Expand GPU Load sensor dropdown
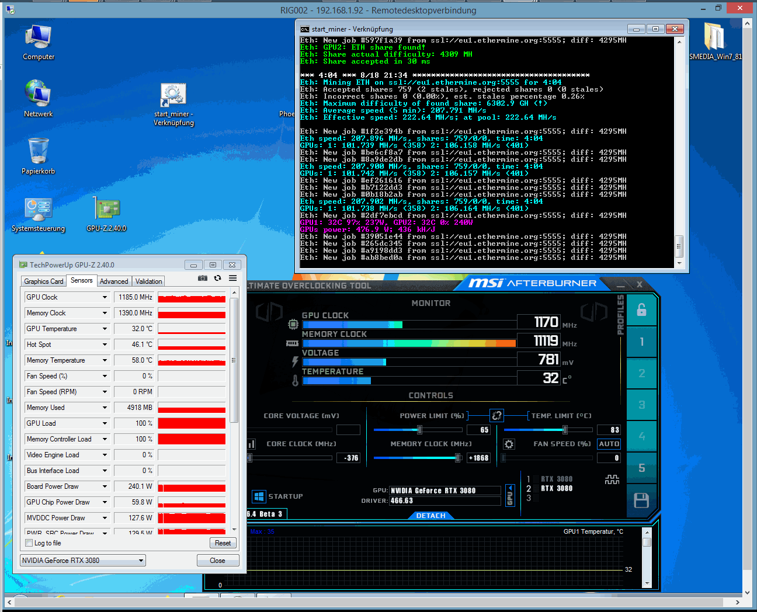 tap(105, 423)
